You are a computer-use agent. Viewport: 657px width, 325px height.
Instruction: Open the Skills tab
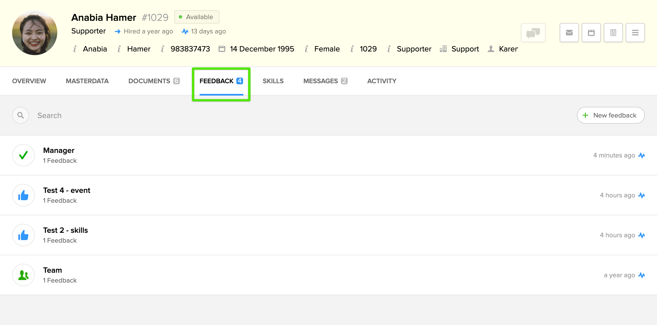[273, 81]
